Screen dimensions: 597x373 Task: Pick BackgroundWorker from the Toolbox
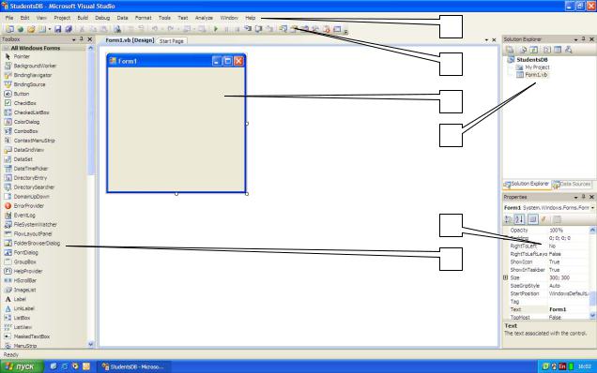coord(35,66)
